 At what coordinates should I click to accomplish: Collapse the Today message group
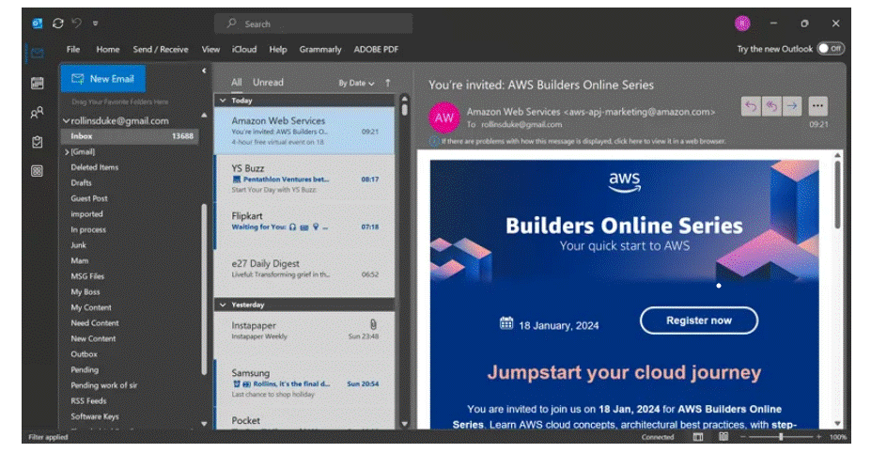tap(223, 101)
